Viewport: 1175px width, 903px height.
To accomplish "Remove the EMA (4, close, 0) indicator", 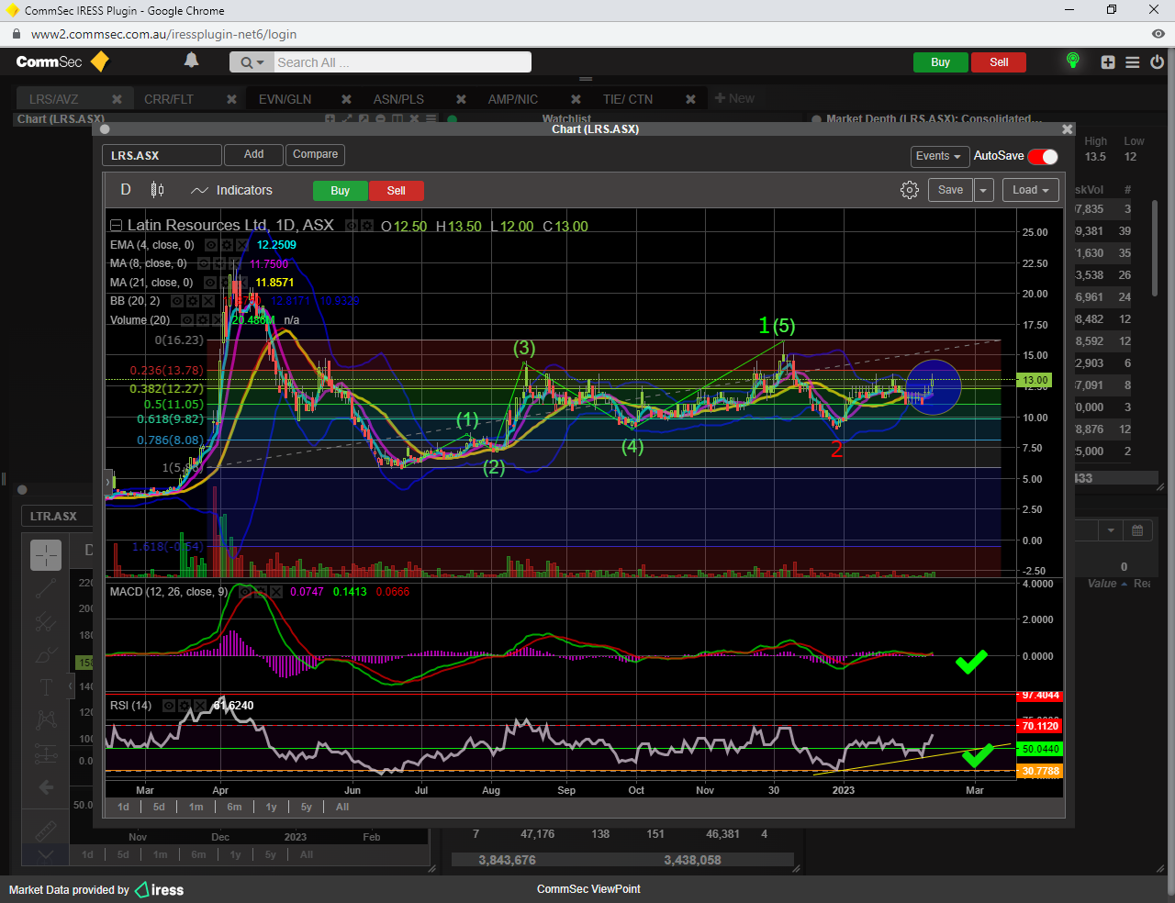I will click(x=242, y=245).
